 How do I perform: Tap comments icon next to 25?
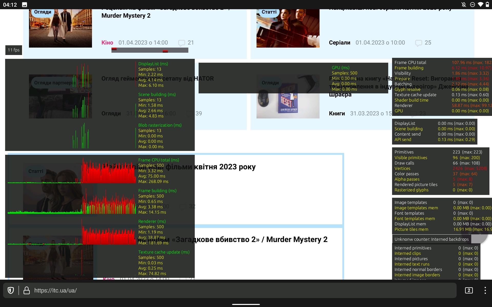[x=418, y=43]
